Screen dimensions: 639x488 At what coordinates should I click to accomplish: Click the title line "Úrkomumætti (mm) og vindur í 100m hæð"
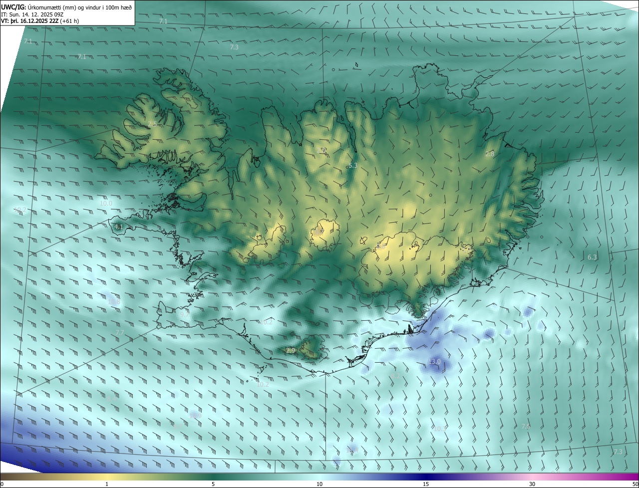pos(80,7)
